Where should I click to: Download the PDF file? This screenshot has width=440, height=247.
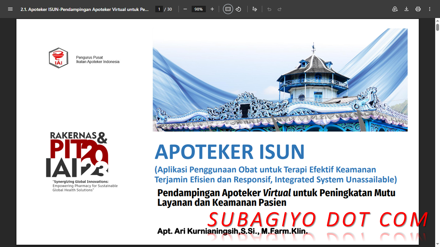(406, 9)
